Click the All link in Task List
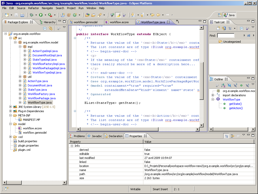This screenshot has height=194, width=258. [248, 36]
